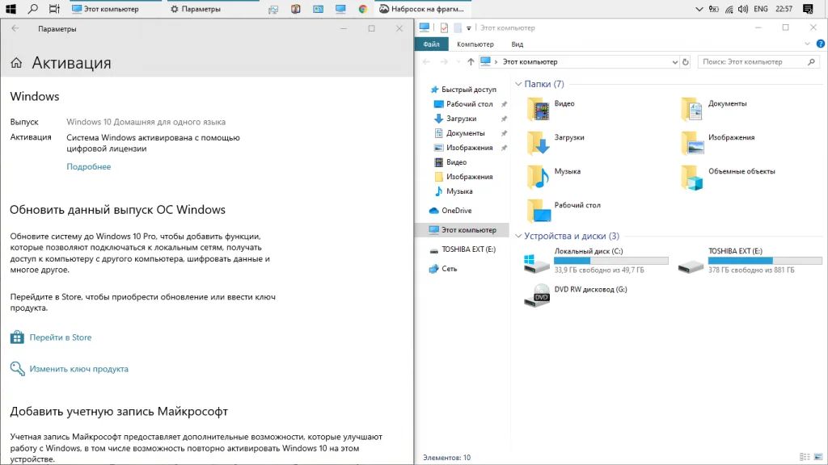Collapse the Папки (7) group

click(x=518, y=84)
